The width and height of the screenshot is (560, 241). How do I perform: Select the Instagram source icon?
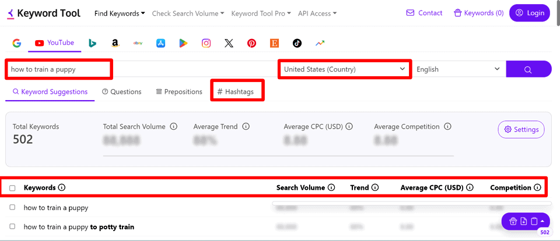click(x=206, y=43)
